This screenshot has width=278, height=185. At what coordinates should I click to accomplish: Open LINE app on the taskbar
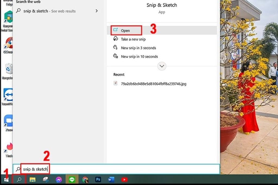tap(72, 180)
